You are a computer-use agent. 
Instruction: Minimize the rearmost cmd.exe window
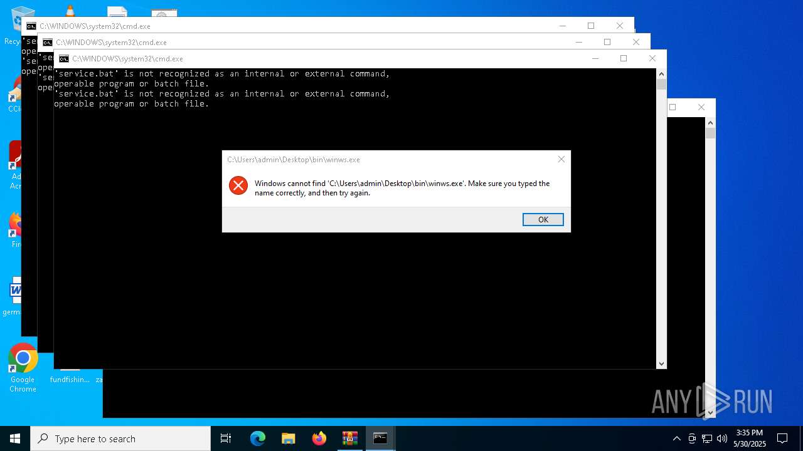tap(562, 26)
